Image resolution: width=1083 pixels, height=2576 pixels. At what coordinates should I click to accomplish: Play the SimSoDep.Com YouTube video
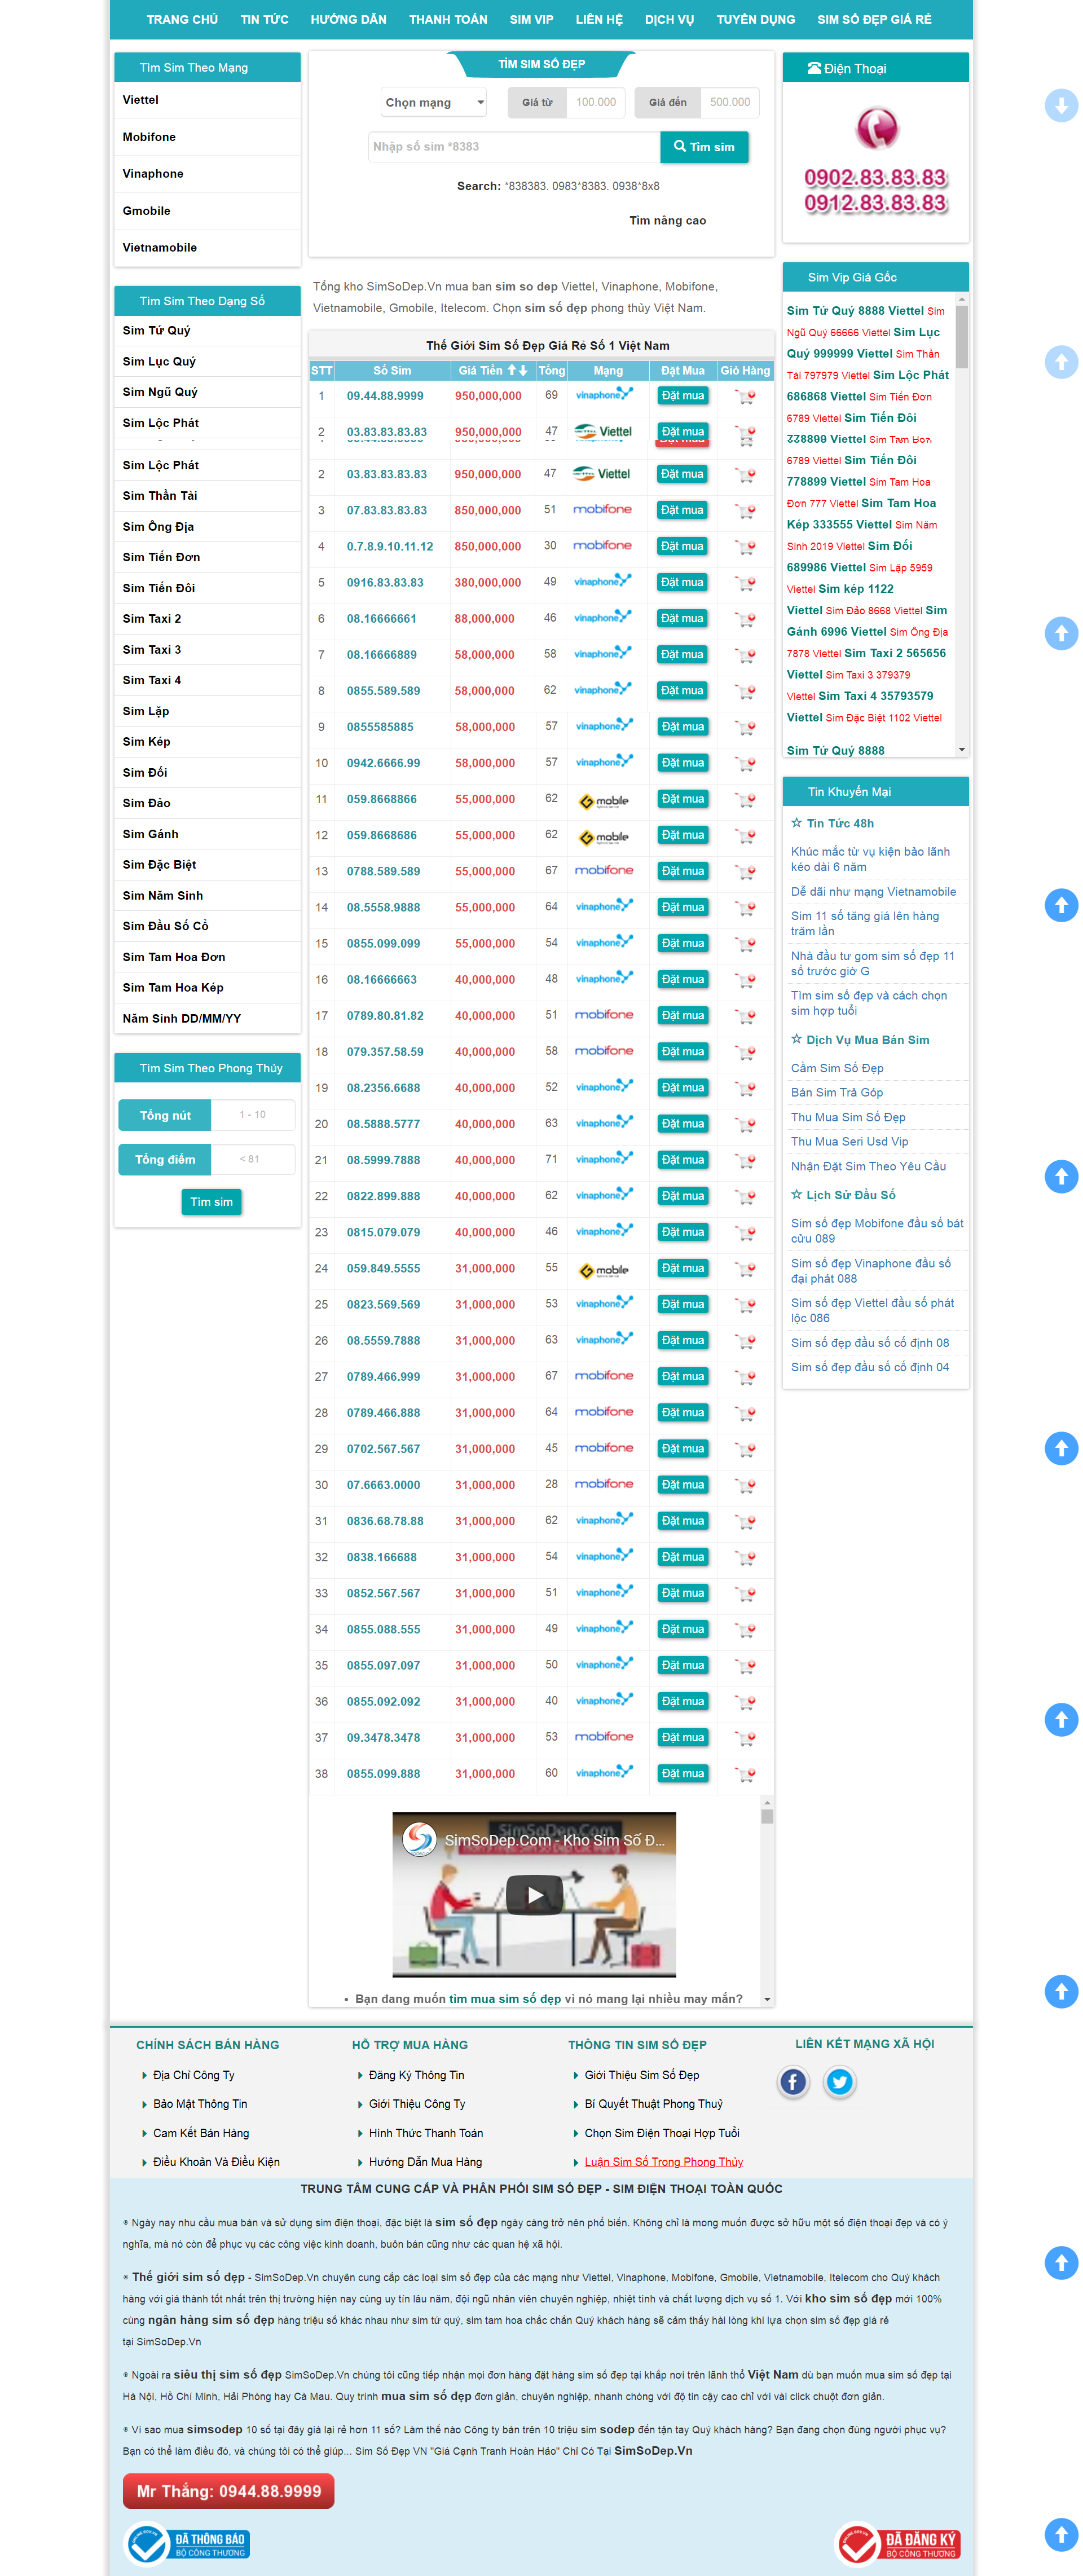534,1895
